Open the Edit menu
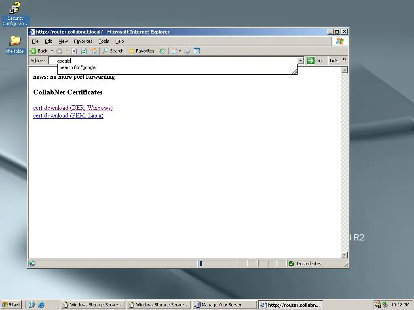414x310 pixels. (x=49, y=41)
